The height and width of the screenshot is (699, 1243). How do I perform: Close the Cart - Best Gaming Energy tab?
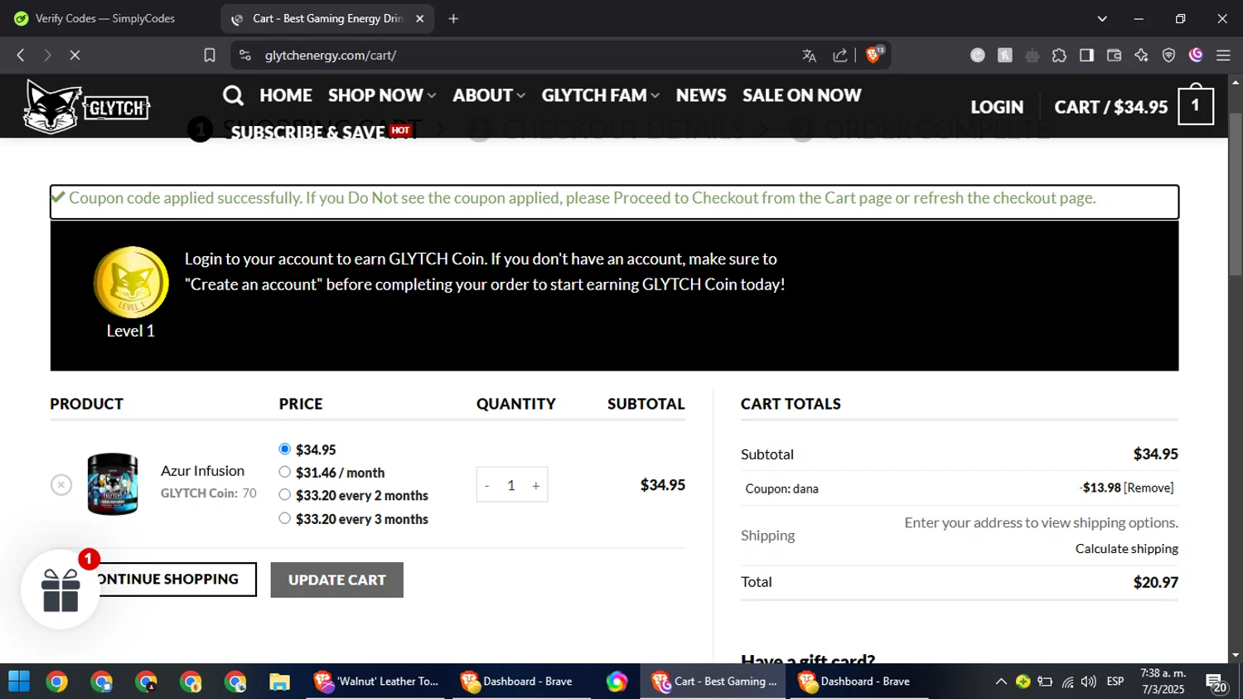[420, 18]
